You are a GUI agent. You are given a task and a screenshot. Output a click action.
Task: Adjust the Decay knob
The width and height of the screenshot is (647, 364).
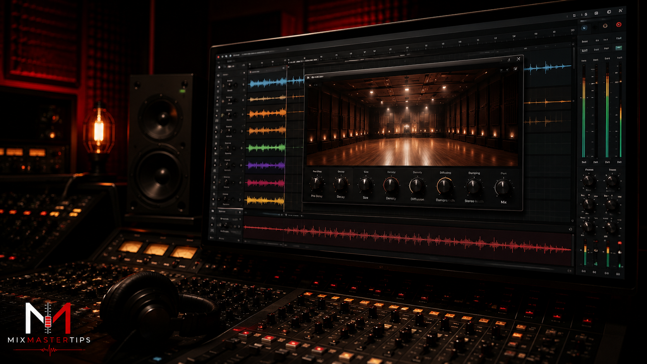point(341,185)
